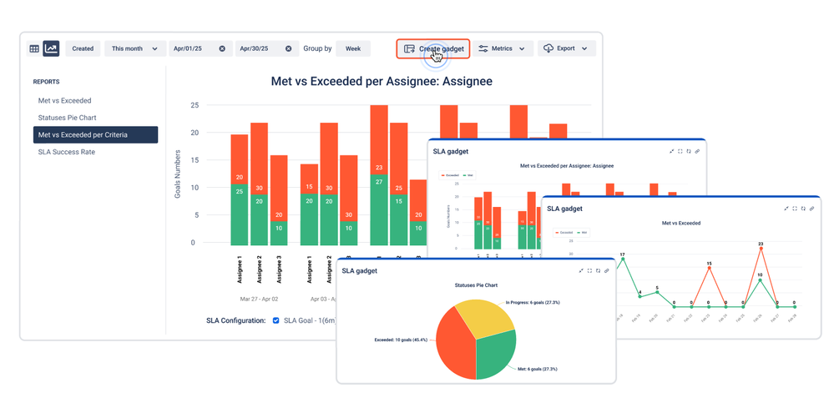Open the Export dropdown menu
The height and width of the screenshot is (403, 834).
pyautogui.click(x=567, y=48)
